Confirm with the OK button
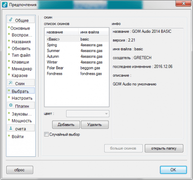This screenshot has width=193, height=180. [x=173, y=170]
